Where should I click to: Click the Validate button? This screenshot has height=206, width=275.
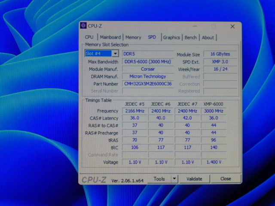[x=194, y=179]
